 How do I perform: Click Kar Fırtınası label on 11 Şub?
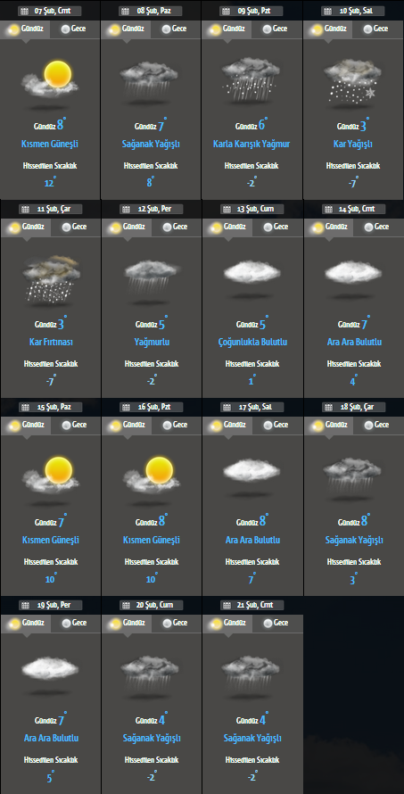[x=51, y=343]
